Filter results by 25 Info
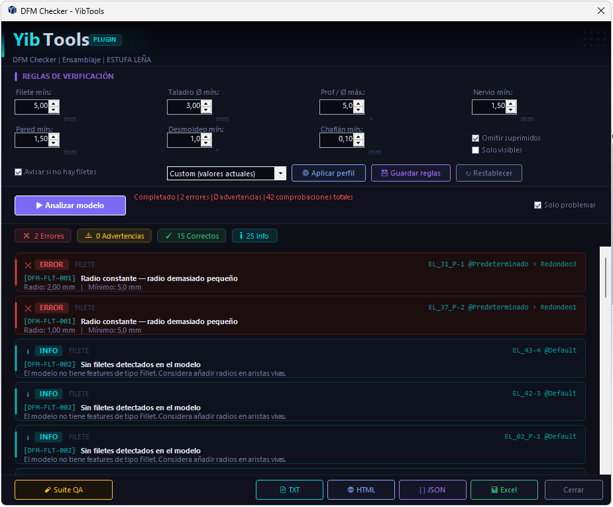The width and height of the screenshot is (613, 507). tap(254, 236)
